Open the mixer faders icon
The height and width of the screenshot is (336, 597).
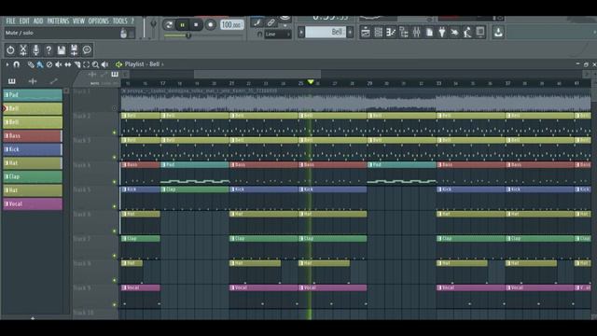[x=417, y=33]
